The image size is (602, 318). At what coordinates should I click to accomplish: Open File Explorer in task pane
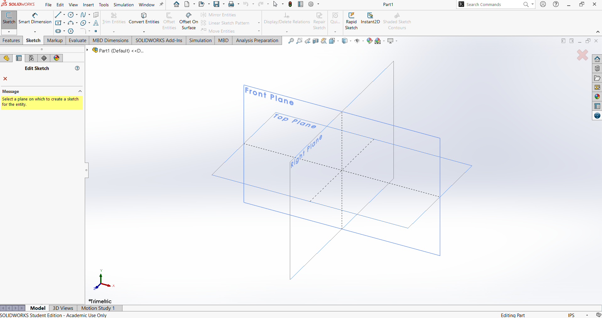(597, 78)
